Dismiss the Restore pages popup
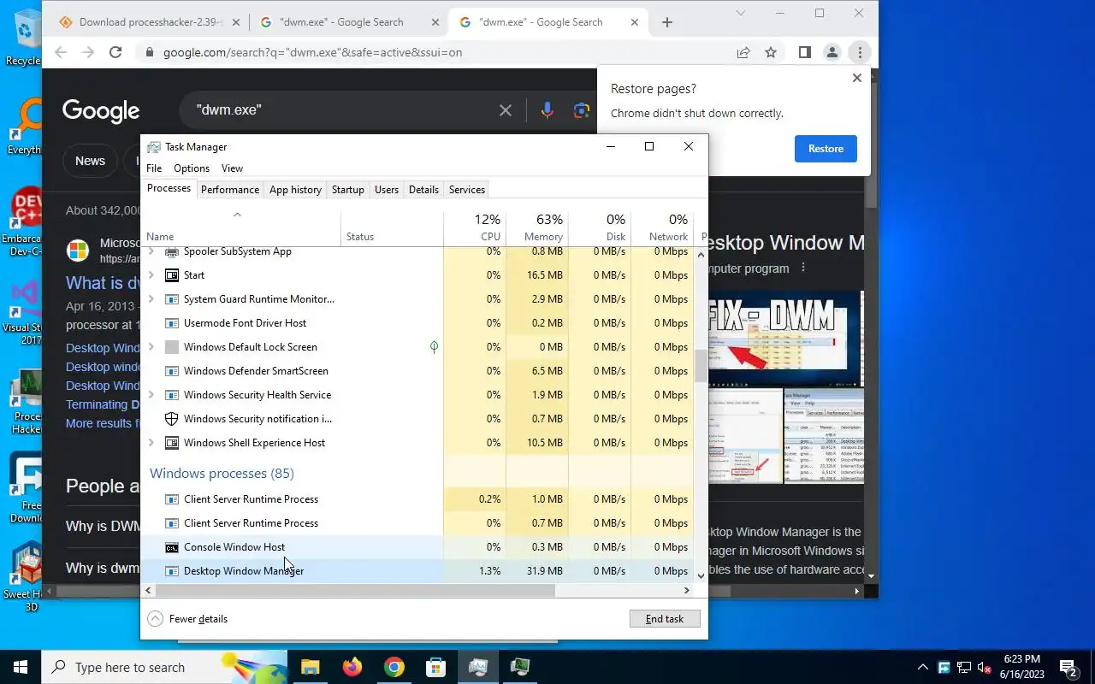The width and height of the screenshot is (1095, 684). click(857, 78)
